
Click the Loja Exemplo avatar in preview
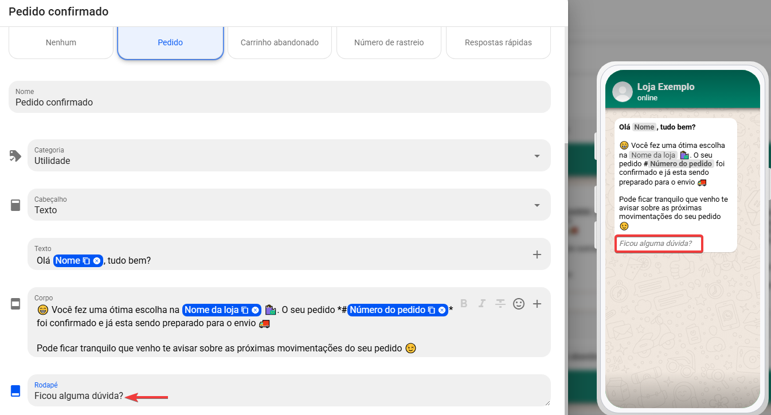click(x=622, y=92)
